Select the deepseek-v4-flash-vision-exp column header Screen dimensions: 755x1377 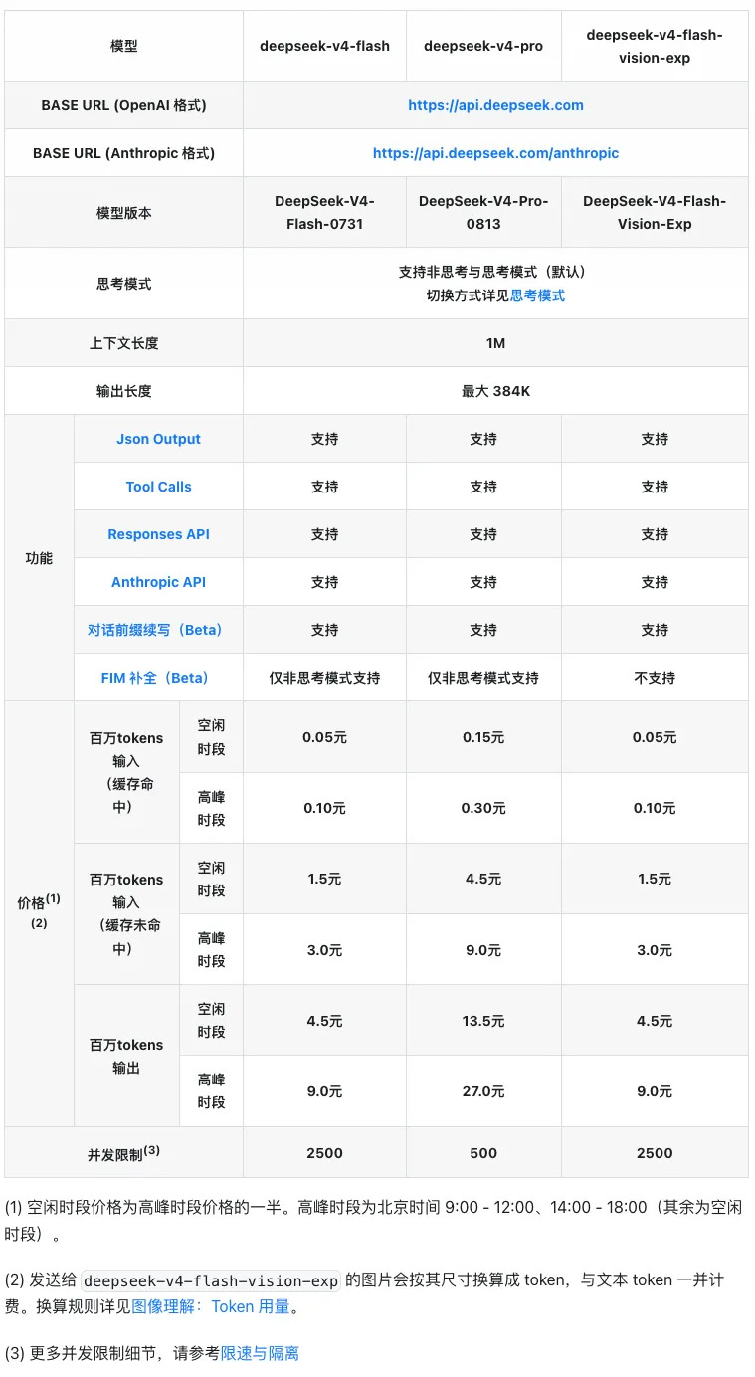pyautogui.click(x=655, y=46)
